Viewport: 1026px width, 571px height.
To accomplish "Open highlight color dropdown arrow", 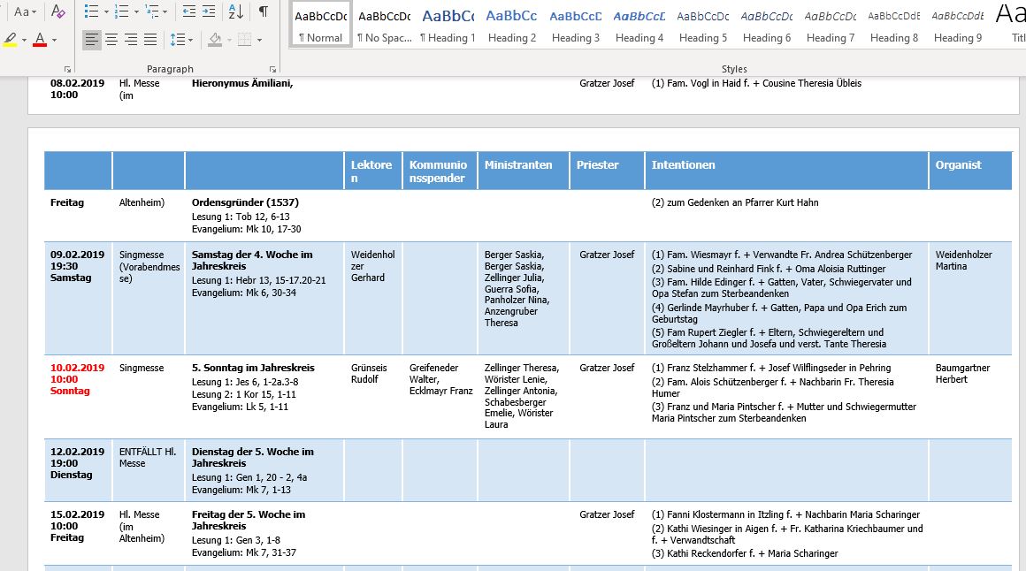I will [24, 40].
